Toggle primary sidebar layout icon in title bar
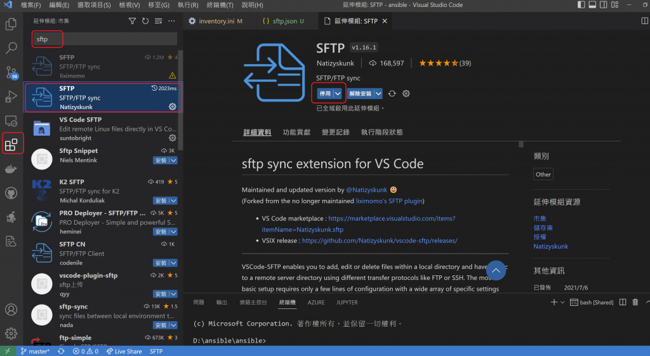 (x=581, y=5)
